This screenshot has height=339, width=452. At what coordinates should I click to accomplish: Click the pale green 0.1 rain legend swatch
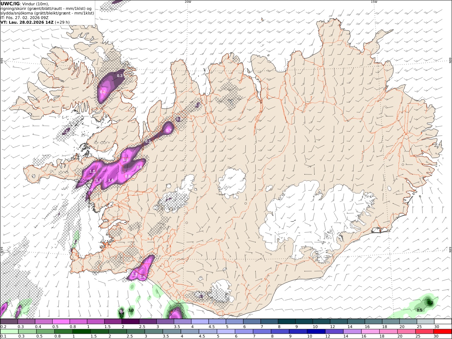(x=9, y=332)
